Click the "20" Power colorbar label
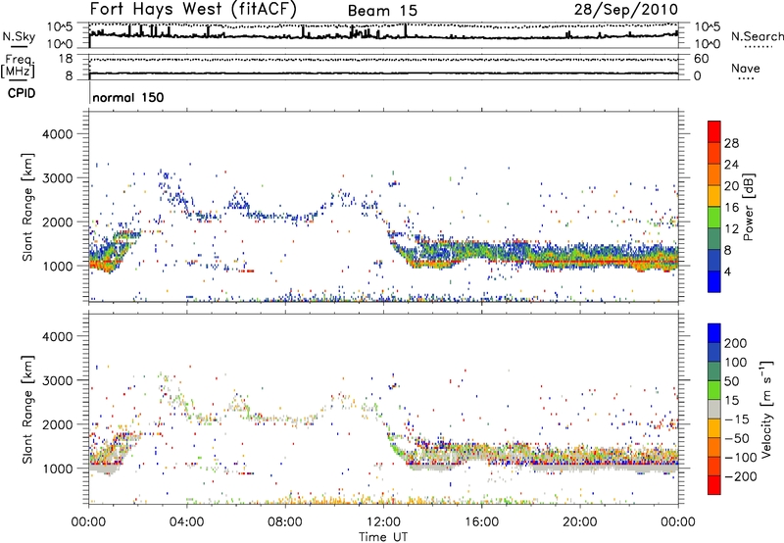Viewport: 784px width, 543px height. [731, 186]
